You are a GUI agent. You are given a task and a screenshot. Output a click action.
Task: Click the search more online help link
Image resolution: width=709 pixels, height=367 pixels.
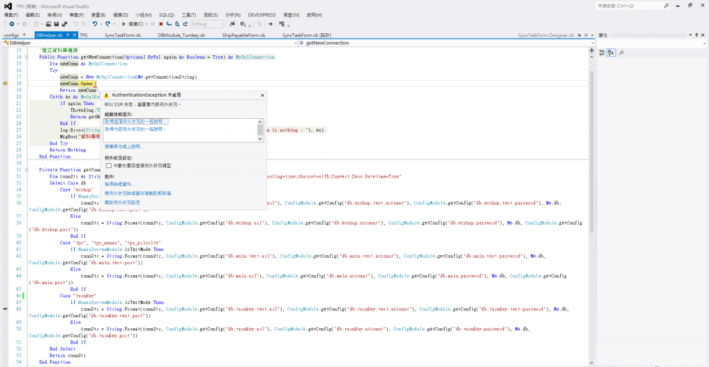pos(123,147)
